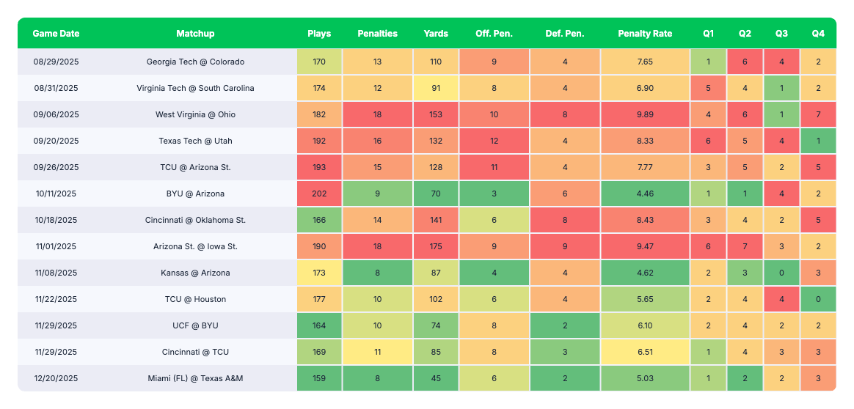Click the 12/20/2025 game date cell
The height and width of the screenshot is (409, 854).
coord(56,378)
